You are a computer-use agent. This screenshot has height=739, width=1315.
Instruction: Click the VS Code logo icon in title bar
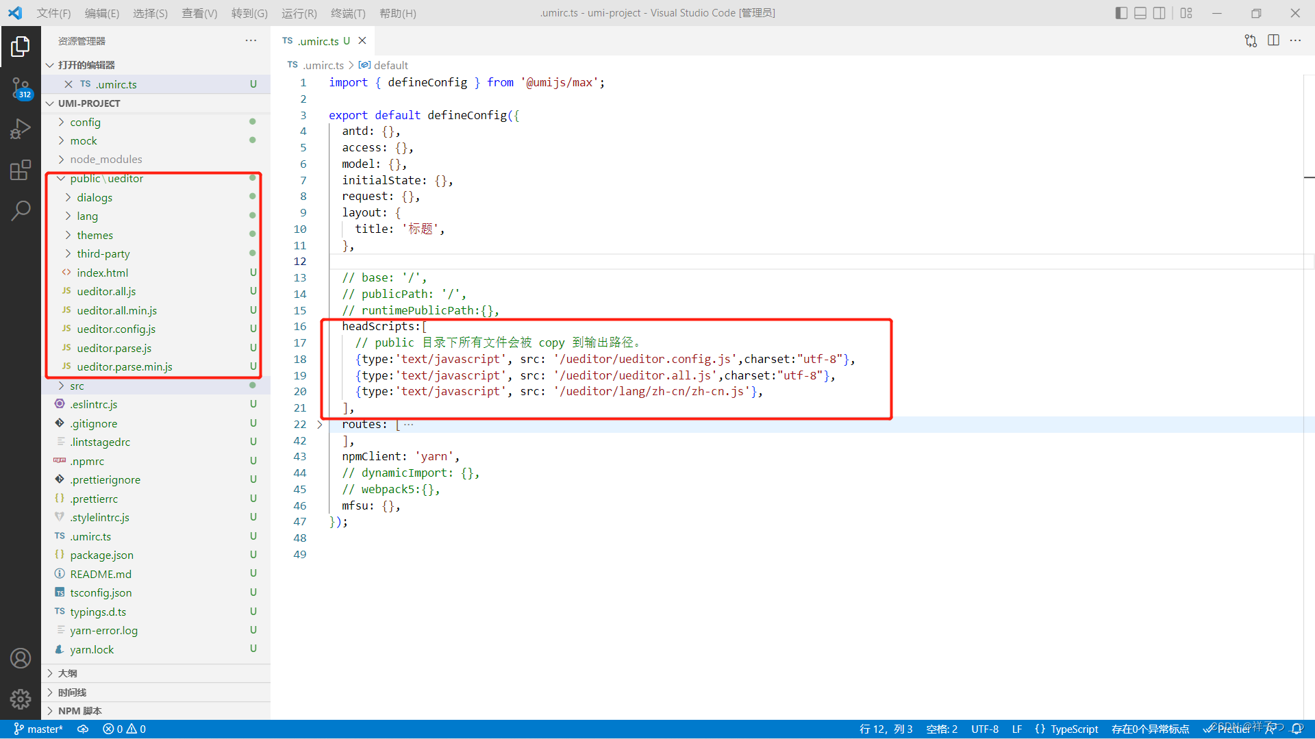pos(15,13)
